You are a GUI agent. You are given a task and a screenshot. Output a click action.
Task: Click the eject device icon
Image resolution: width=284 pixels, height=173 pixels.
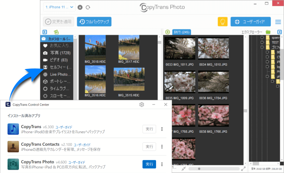tap(80, 7)
